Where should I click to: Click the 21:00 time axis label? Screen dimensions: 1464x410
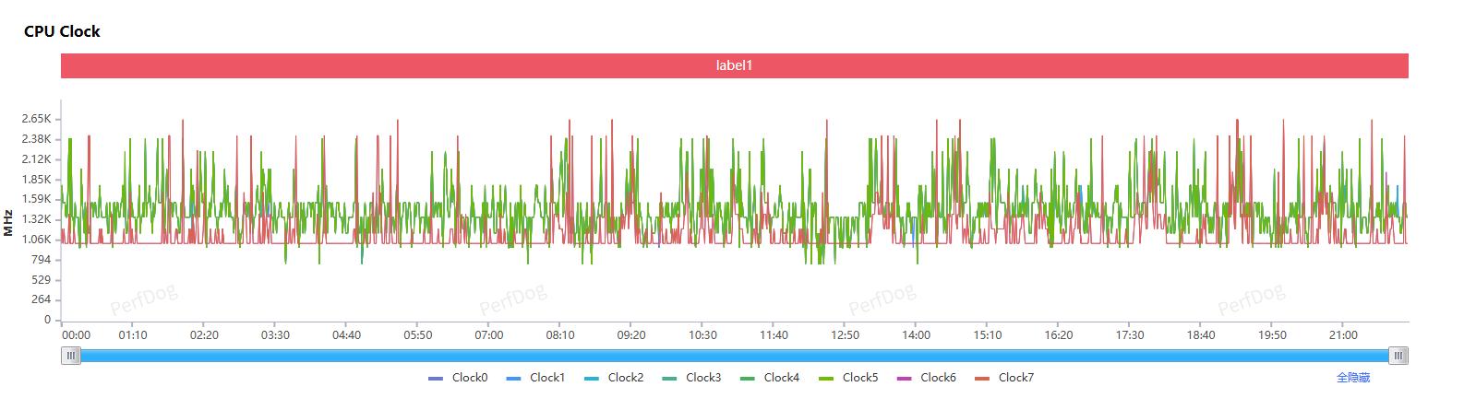1342,335
